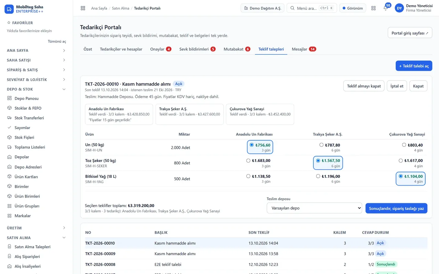Click the Ürün Kartları icon
This screenshot has height=274, width=439.
click(x=9, y=177)
